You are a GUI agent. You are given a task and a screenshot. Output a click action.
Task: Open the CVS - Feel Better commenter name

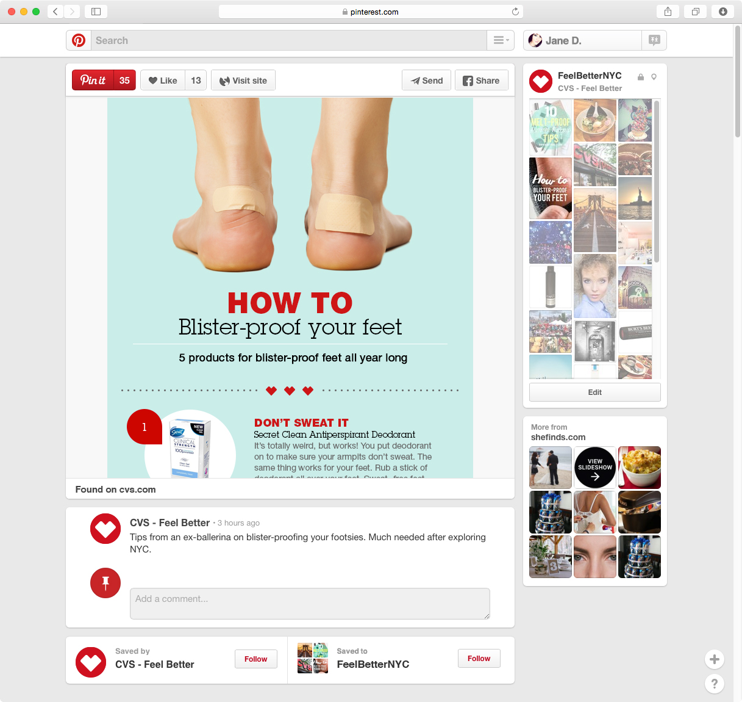click(x=169, y=523)
